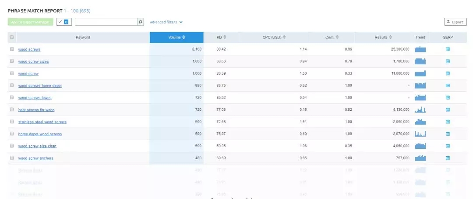Sort table by Results header
Screen dimensions: 473x199
click(x=383, y=38)
